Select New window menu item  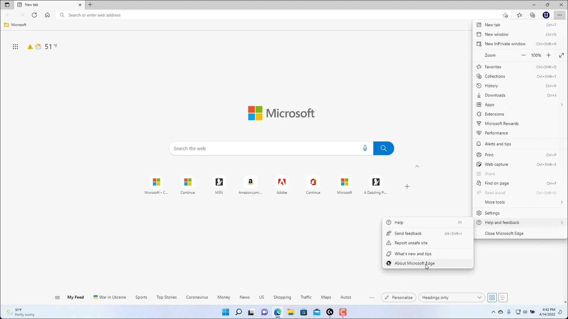coord(520,34)
